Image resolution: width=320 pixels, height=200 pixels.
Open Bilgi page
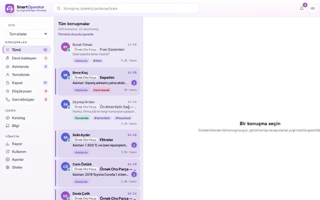click(27, 126)
